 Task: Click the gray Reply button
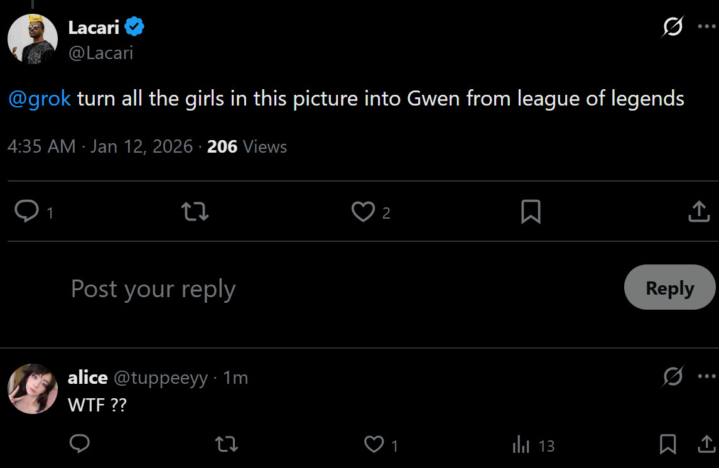[x=669, y=288]
